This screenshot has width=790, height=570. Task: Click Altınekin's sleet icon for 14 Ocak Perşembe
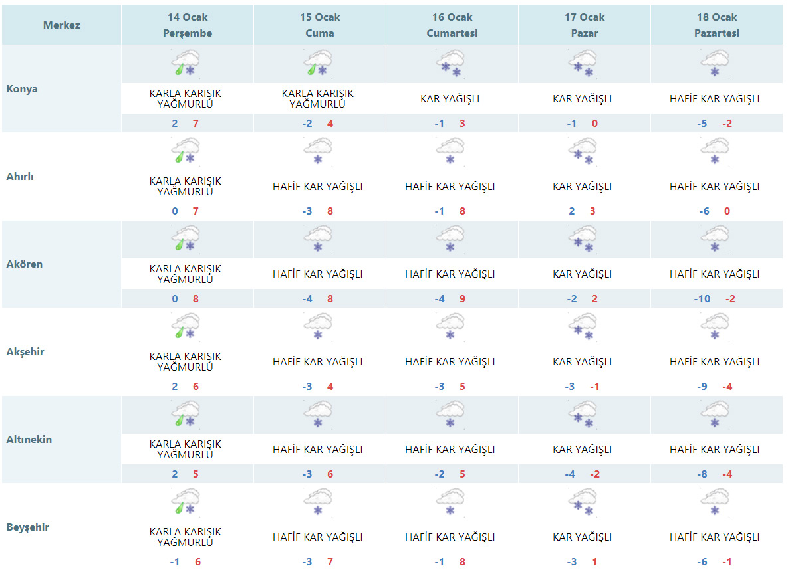(x=186, y=414)
